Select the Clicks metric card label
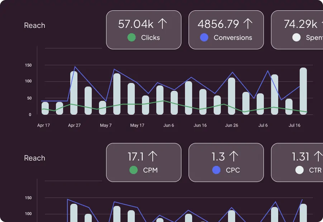323x222 pixels. [x=150, y=38]
